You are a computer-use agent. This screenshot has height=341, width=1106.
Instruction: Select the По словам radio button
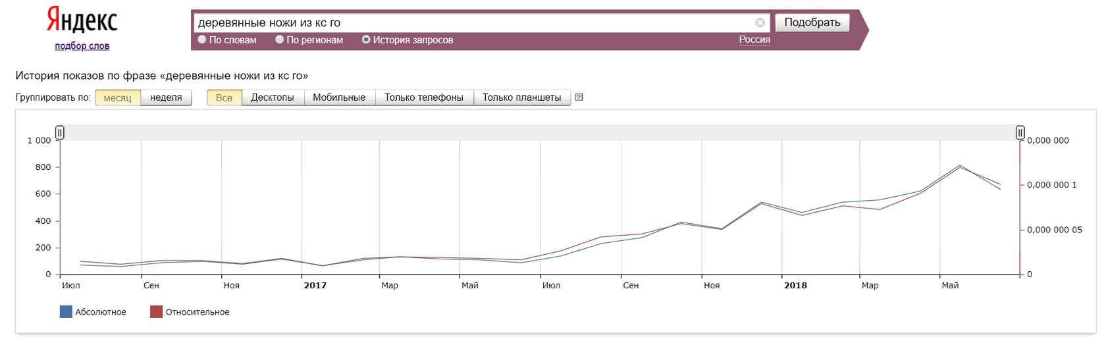point(202,39)
